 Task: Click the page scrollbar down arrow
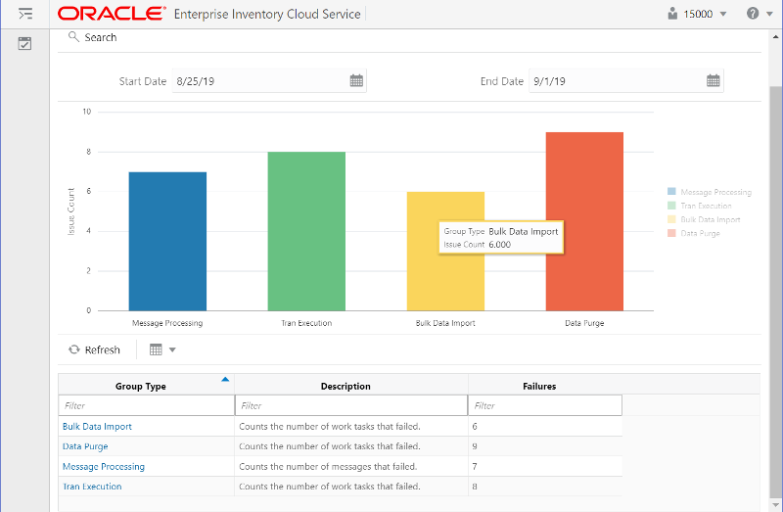[x=775, y=504]
